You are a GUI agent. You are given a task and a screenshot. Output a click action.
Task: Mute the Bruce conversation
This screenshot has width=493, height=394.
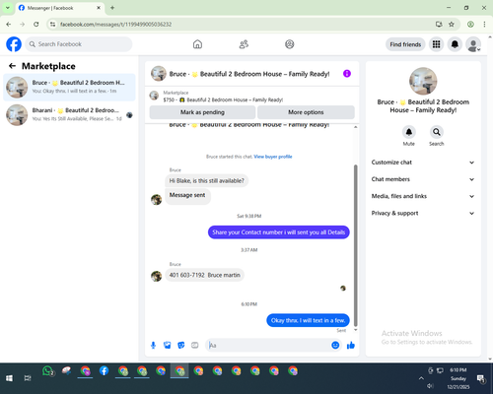coord(409,132)
